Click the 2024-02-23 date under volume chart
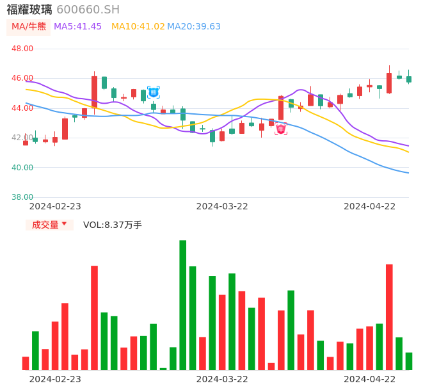 pyautogui.click(x=55, y=379)
